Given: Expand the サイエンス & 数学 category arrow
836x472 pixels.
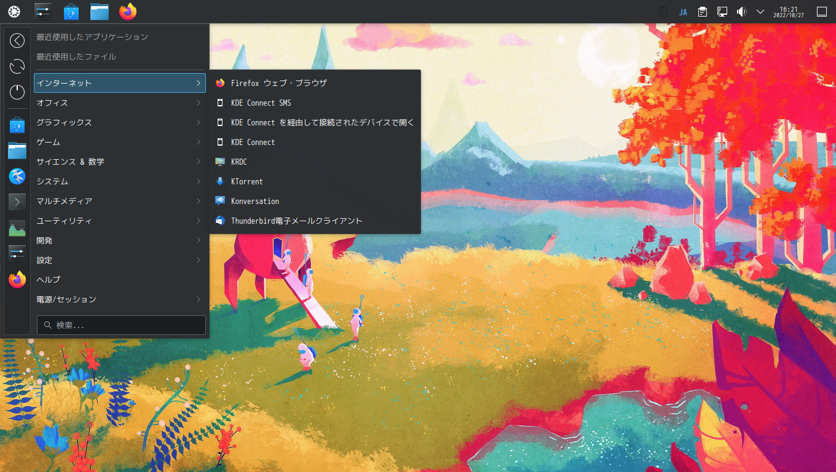Looking at the screenshot, I should (x=198, y=162).
